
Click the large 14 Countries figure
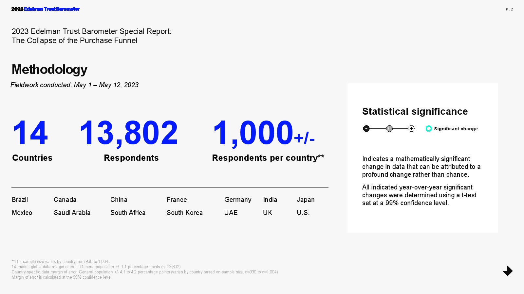pos(30,133)
